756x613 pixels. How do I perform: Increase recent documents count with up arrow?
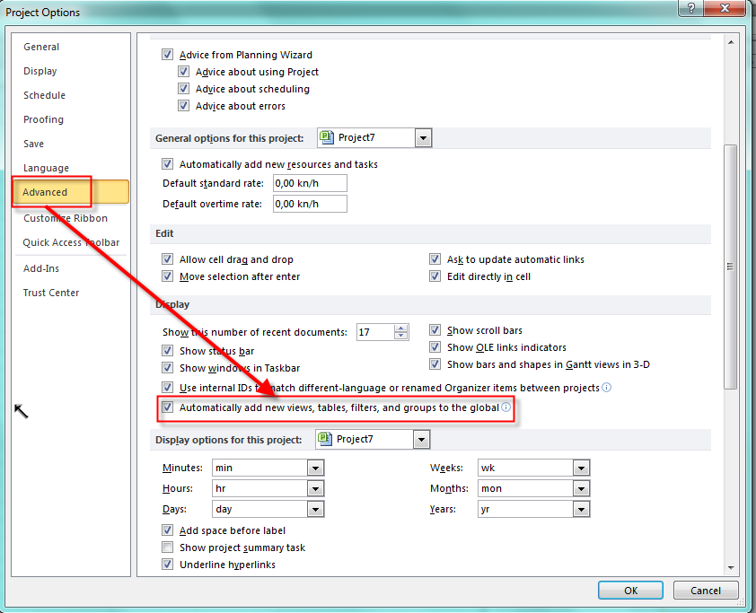click(400, 328)
